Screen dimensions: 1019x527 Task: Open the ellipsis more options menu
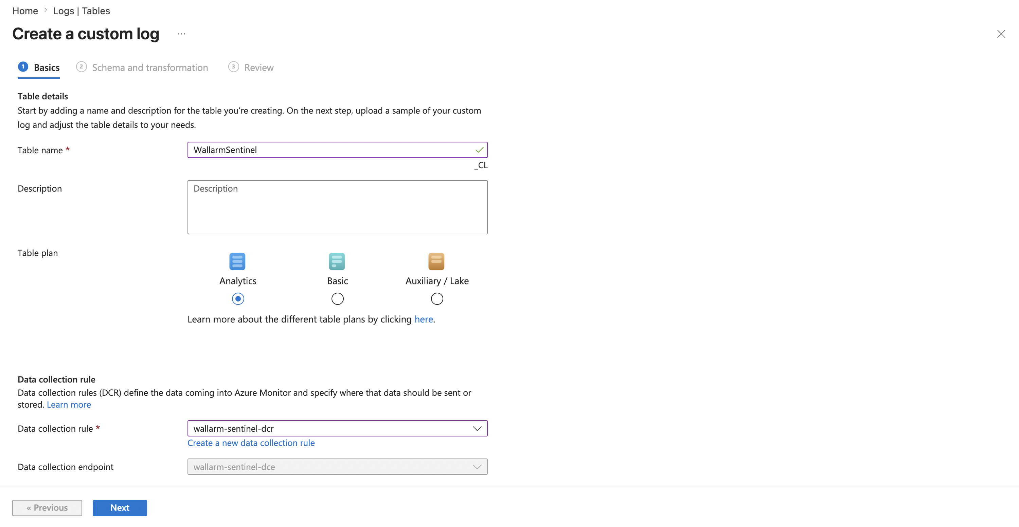181,34
